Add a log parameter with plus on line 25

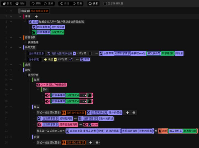coord(91,142)
